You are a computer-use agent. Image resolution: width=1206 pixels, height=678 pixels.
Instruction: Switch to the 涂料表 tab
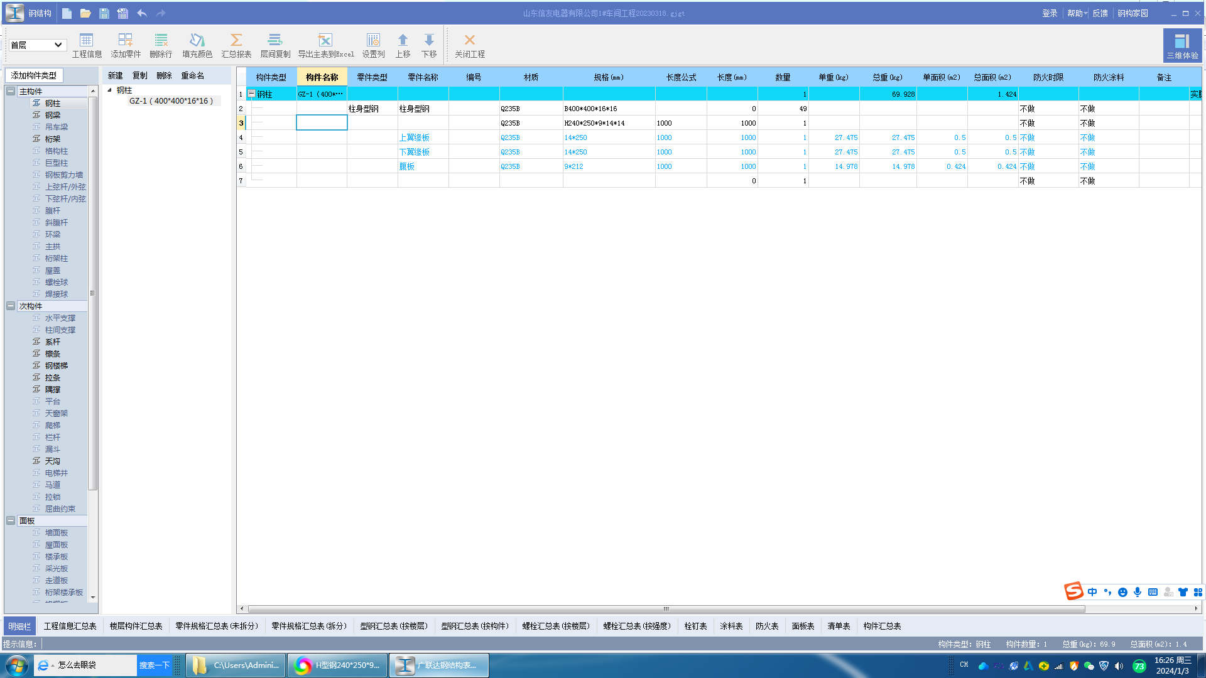point(731,627)
